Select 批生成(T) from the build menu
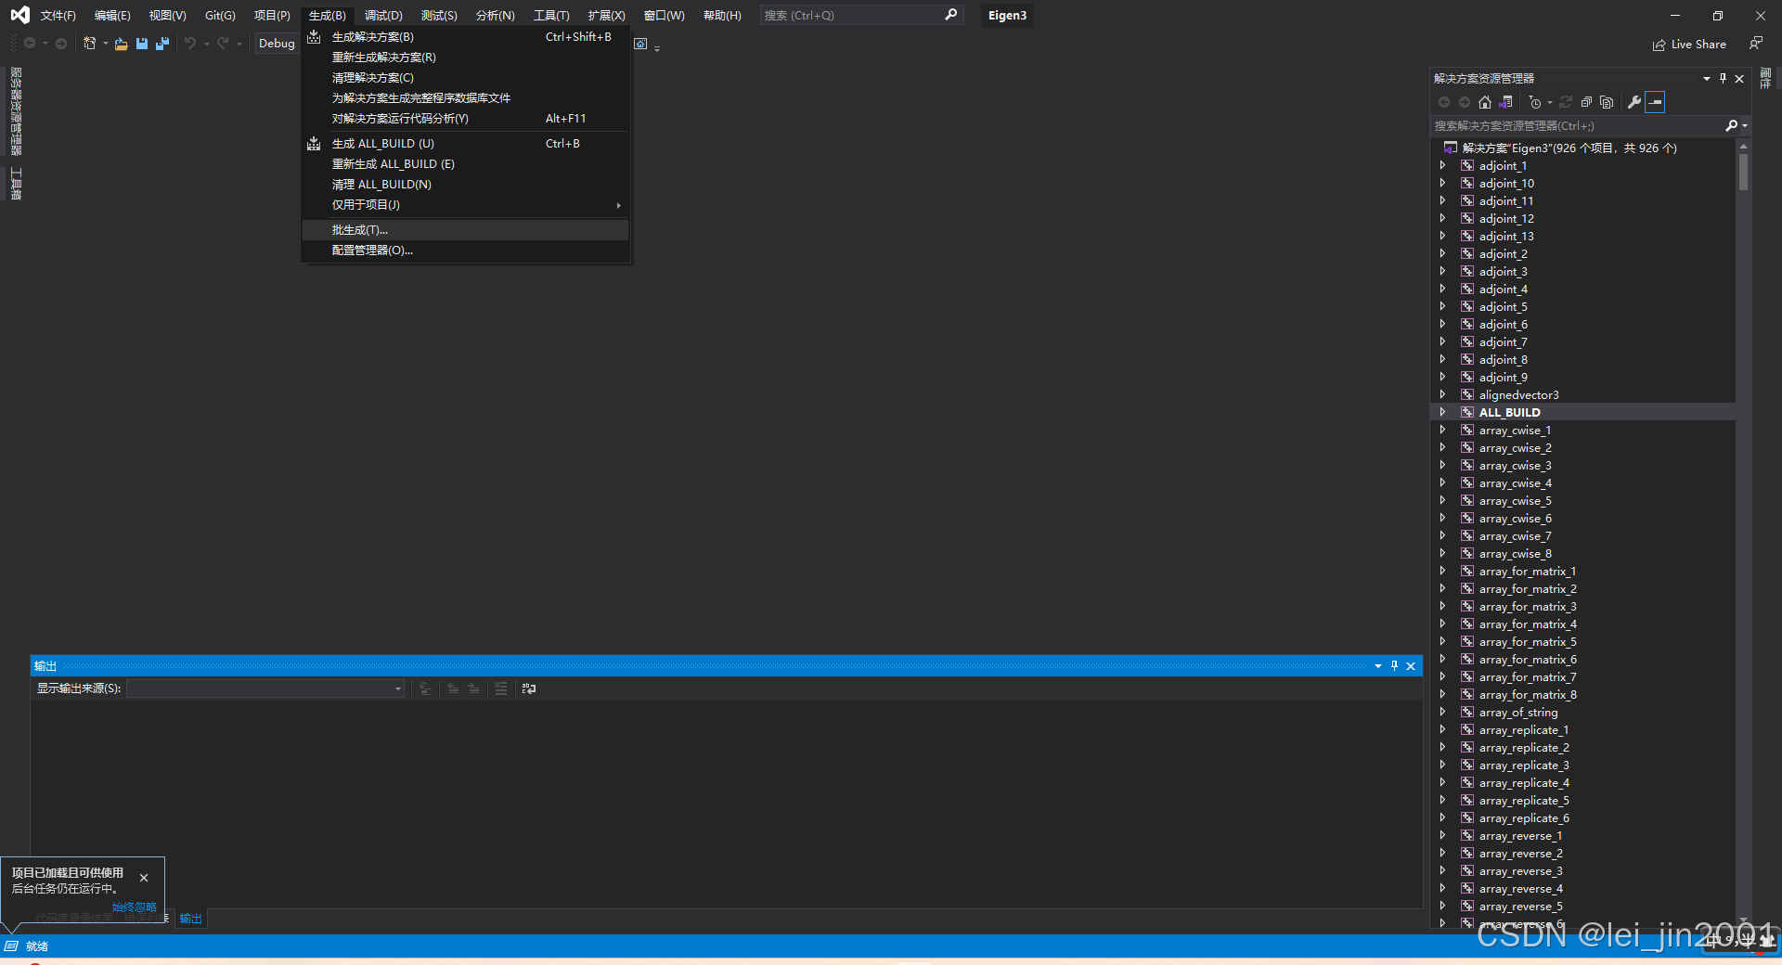The height and width of the screenshot is (965, 1782). pos(360,229)
